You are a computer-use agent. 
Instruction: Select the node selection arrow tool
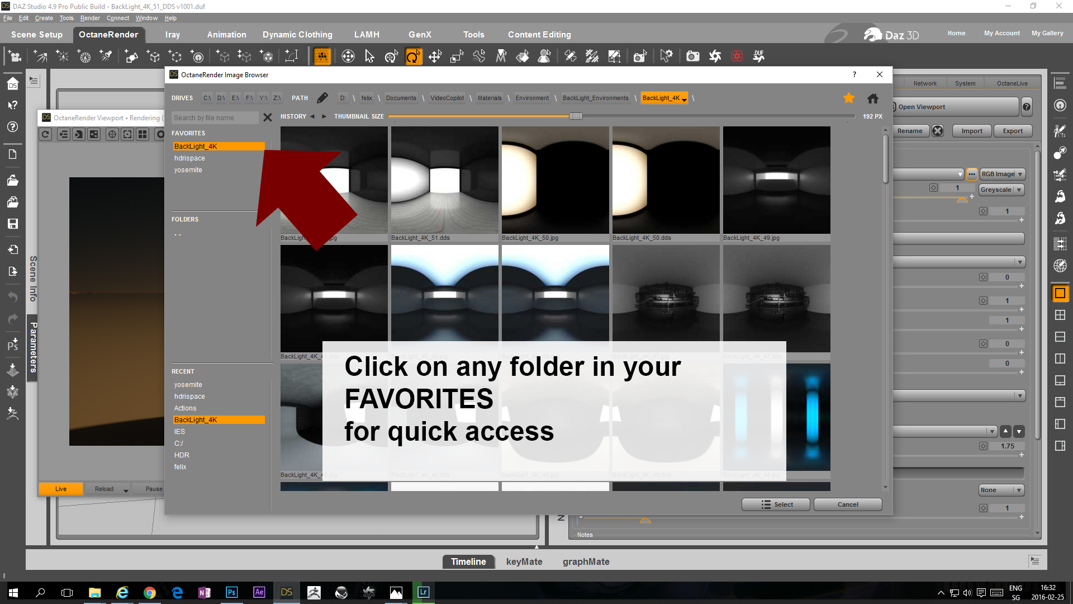369,56
